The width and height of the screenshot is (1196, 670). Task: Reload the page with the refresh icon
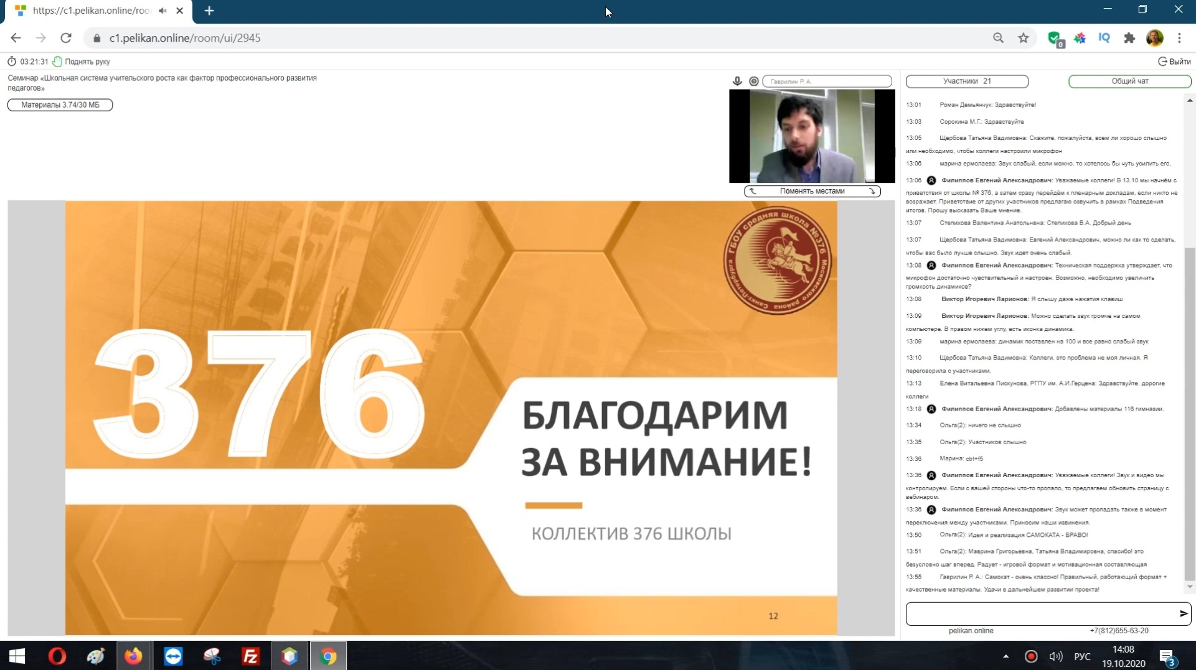pyautogui.click(x=66, y=38)
